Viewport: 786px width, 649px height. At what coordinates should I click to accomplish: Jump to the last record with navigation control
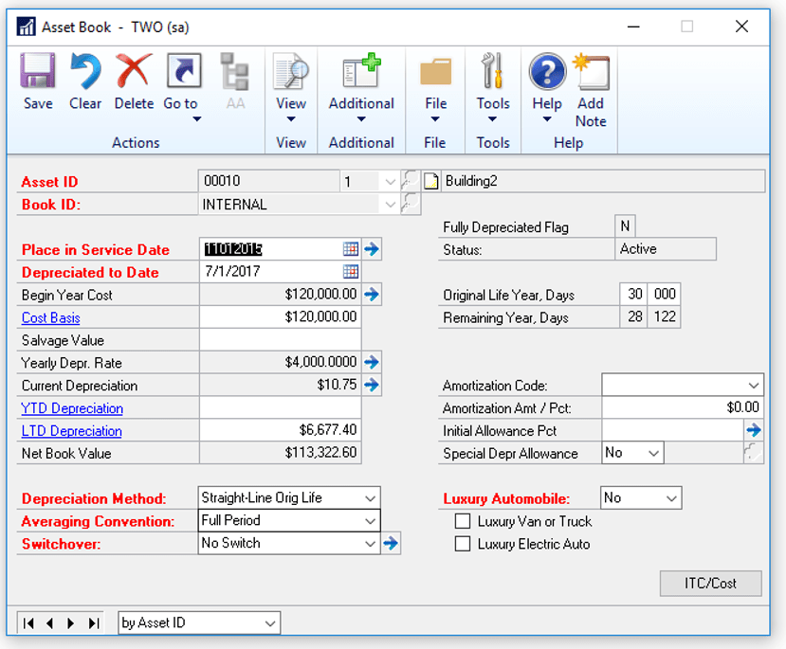92,622
